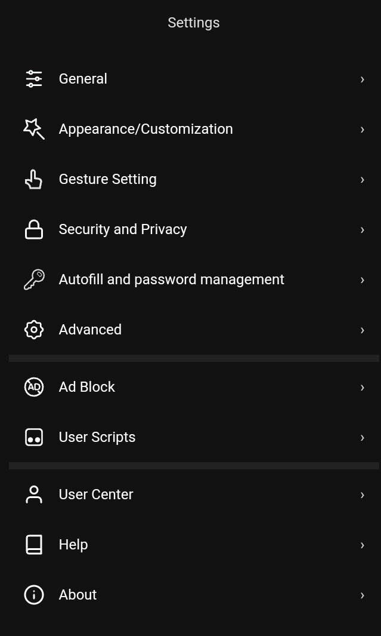This screenshot has height=636, width=381.
Task: Expand the About row chevron
Action: (362, 595)
